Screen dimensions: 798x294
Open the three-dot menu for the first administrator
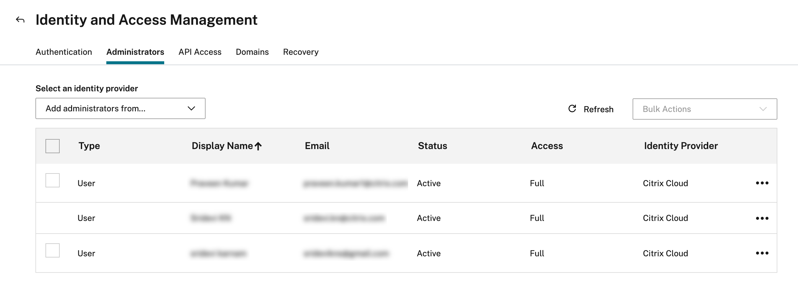(762, 183)
